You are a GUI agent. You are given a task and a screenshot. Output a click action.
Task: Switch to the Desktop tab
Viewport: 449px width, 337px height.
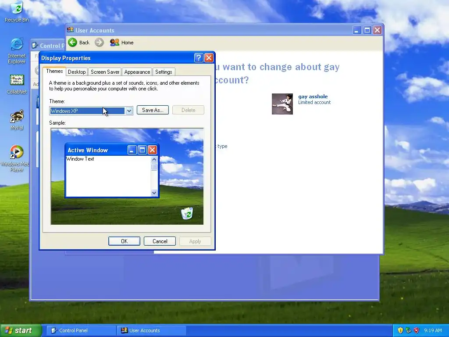[x=77, y=72]
